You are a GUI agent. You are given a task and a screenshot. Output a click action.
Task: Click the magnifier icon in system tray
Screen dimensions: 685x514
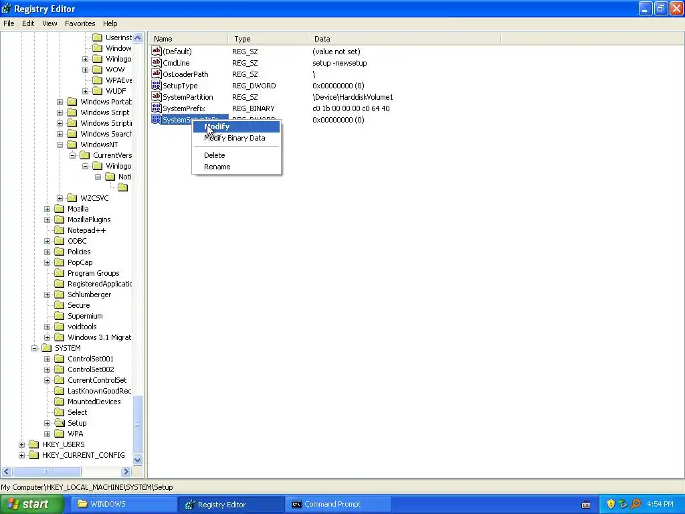click(x=635, y=504)
